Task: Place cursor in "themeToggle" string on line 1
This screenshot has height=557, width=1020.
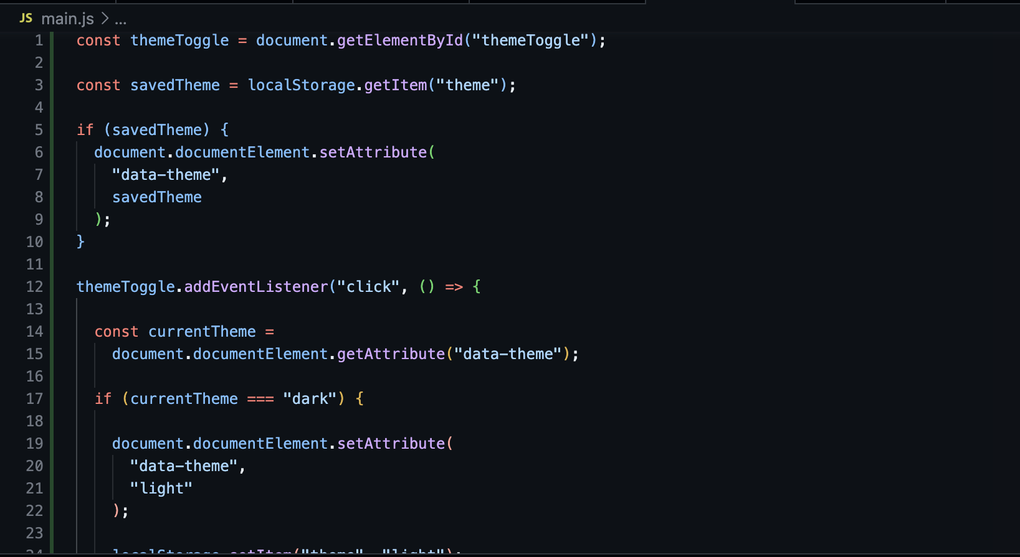Action: pos(531,40)
